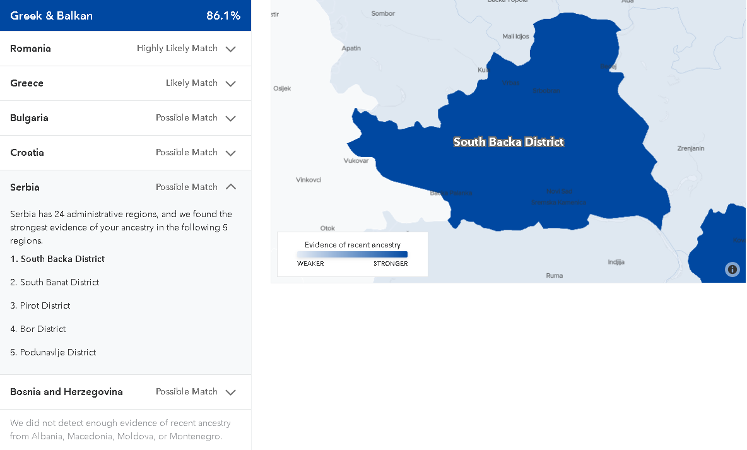Click the STRONGER legend label
This screenshot has height=450, width=747.
391,264
